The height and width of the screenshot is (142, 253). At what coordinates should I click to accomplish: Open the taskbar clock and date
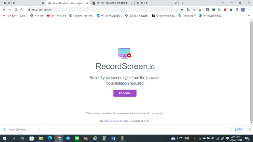tap(236, 138)
